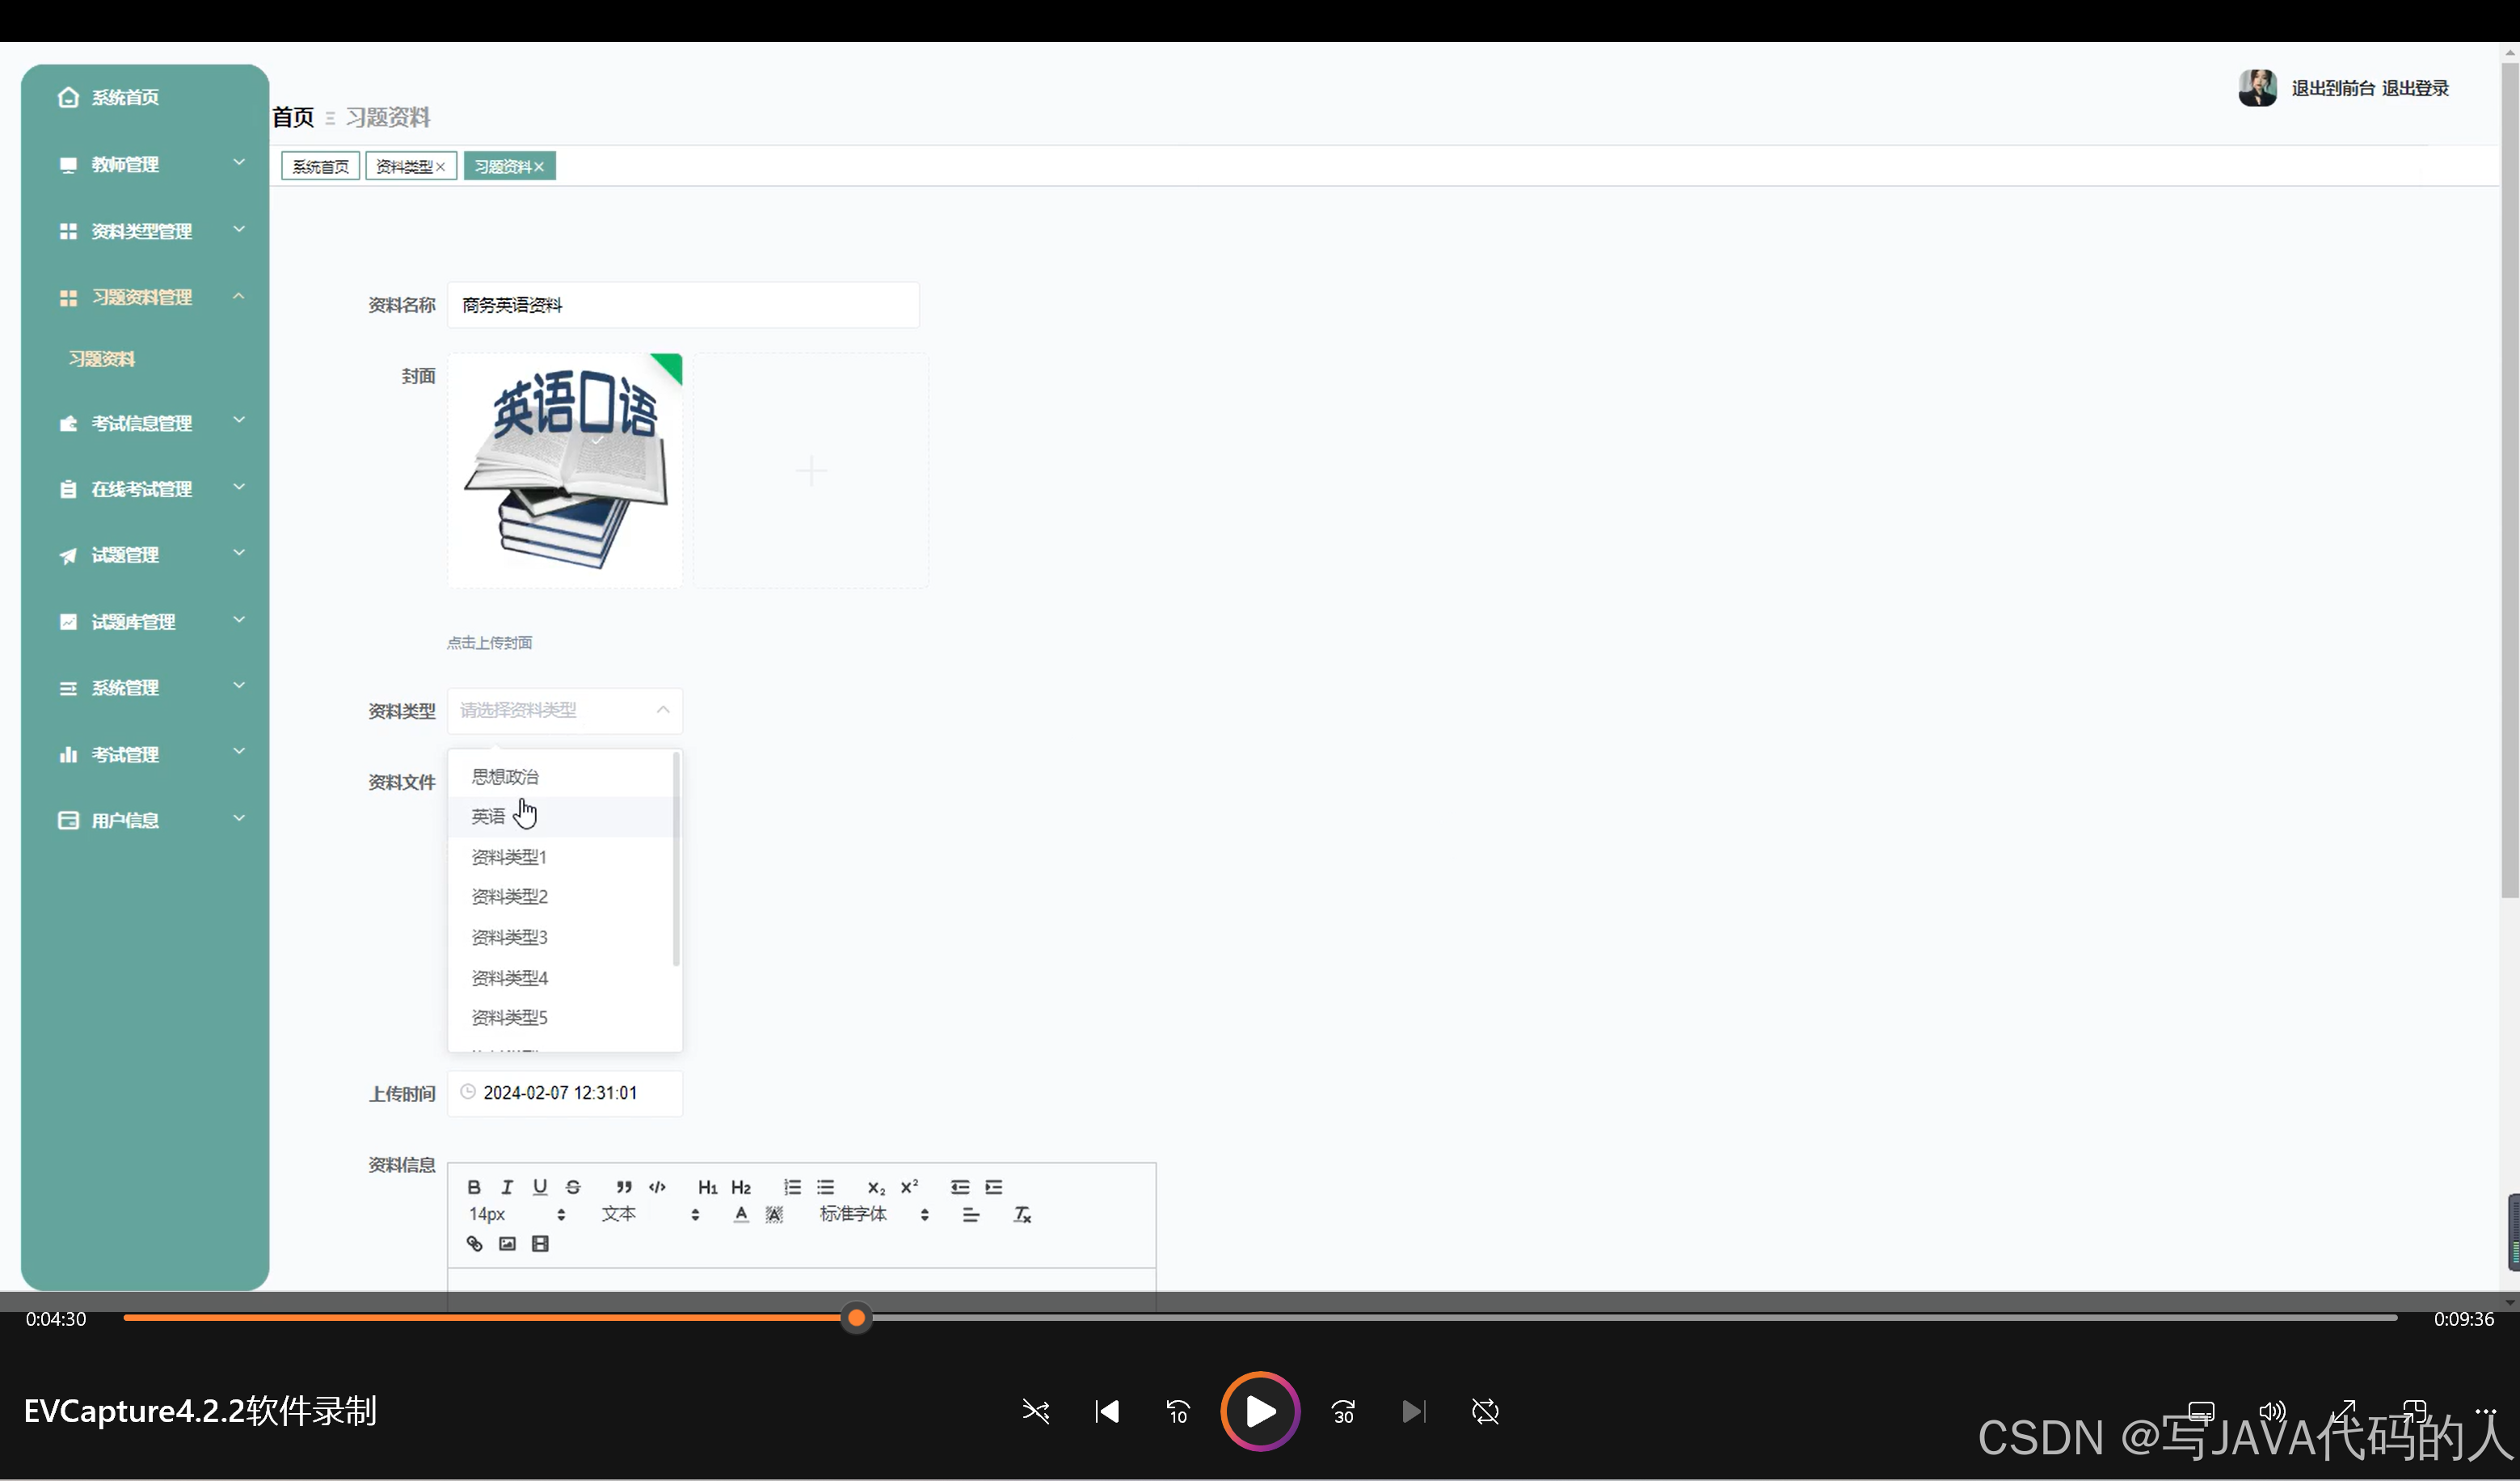Clear text formatting in the editor

1022,1215
